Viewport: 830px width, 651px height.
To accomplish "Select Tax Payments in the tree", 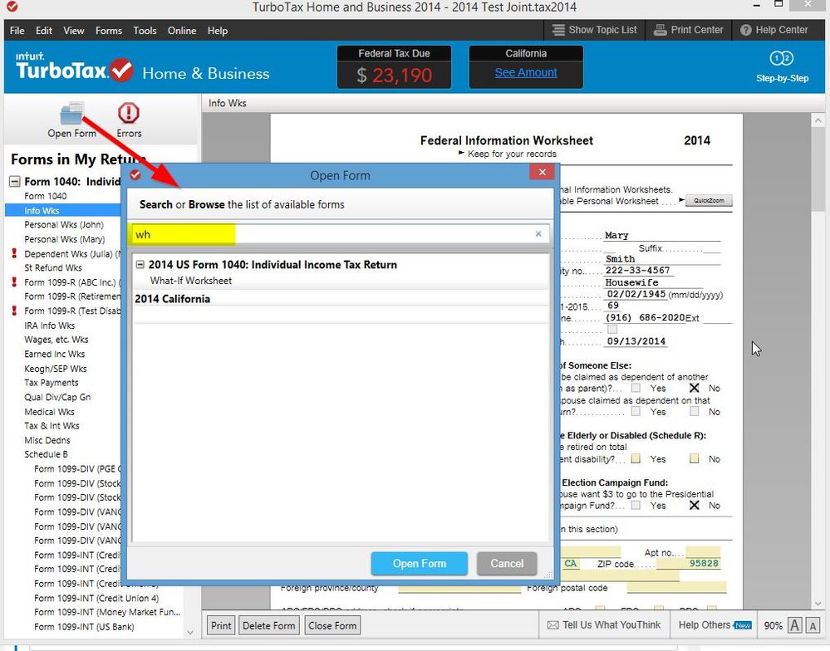I will tap(52, 383).
